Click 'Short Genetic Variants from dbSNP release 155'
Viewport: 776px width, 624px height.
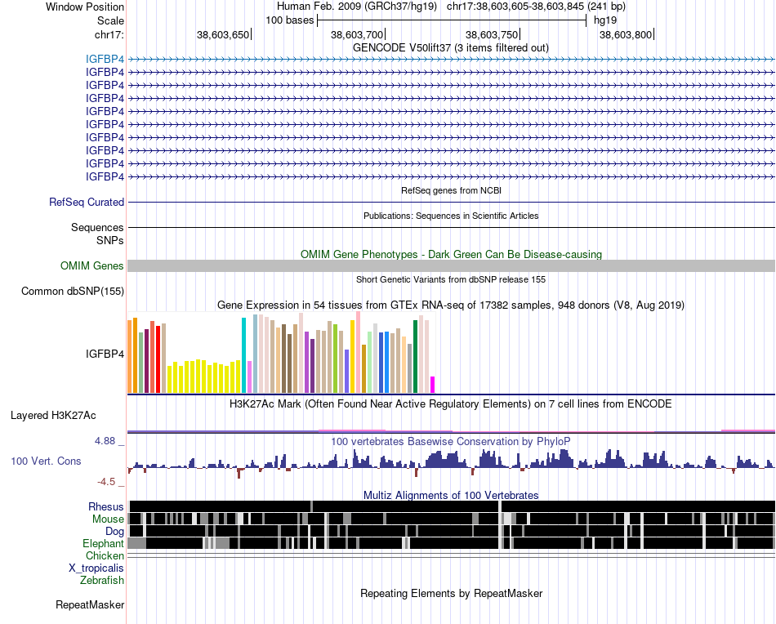tap(451, 279)
